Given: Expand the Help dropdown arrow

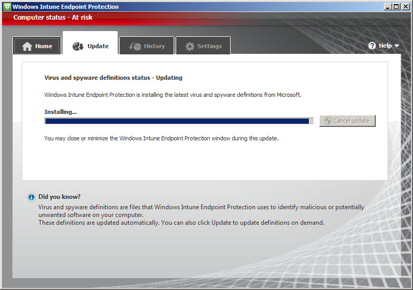Looking at the screenshot, I should point(396,46).
